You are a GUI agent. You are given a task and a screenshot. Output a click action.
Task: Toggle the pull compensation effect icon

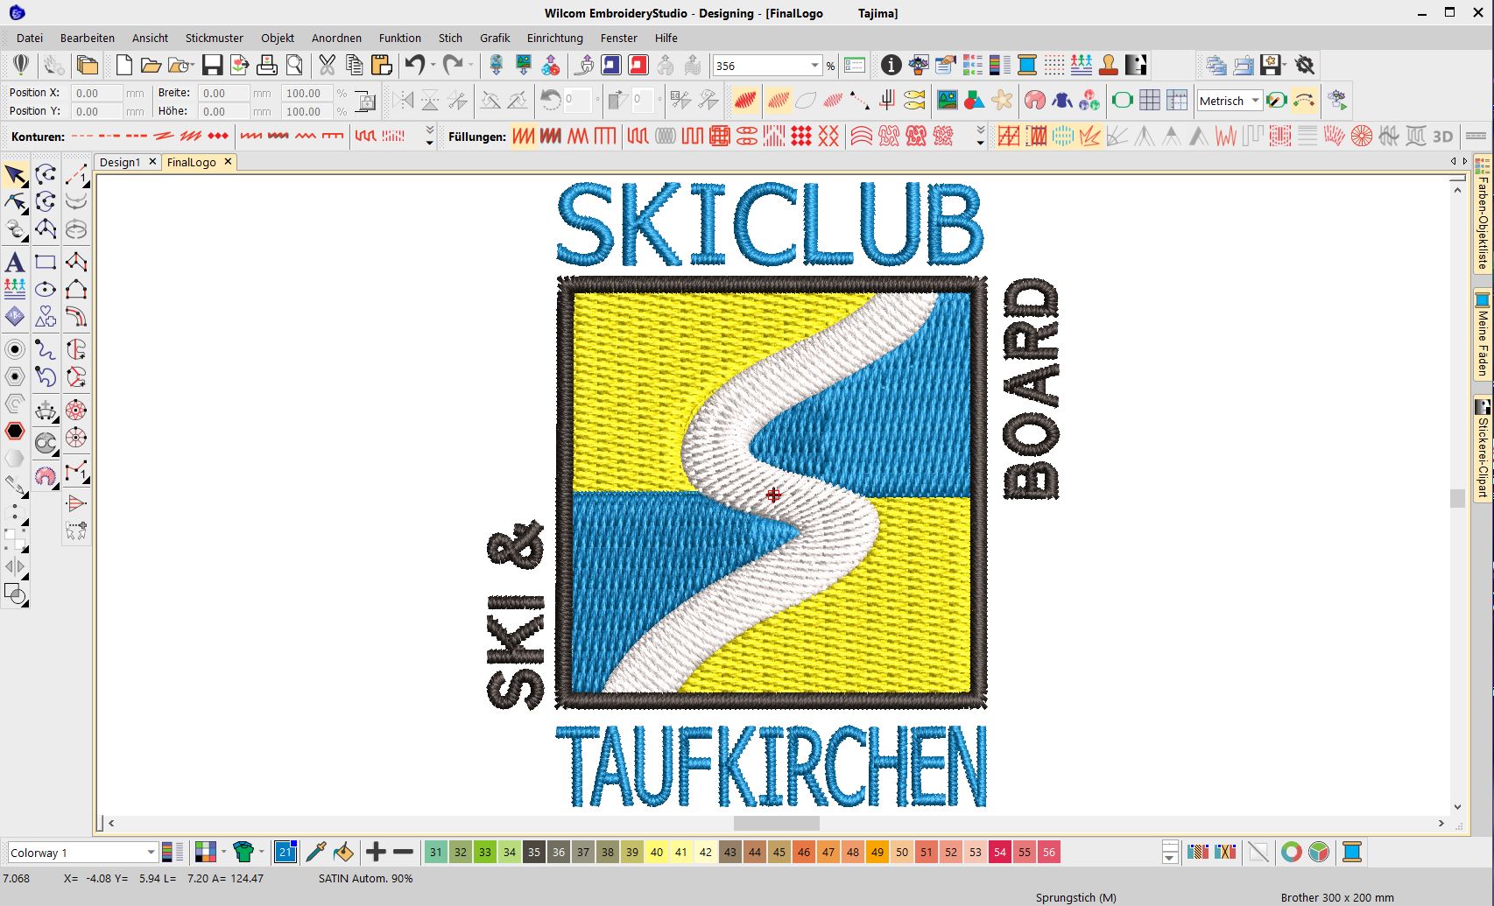1036,137
